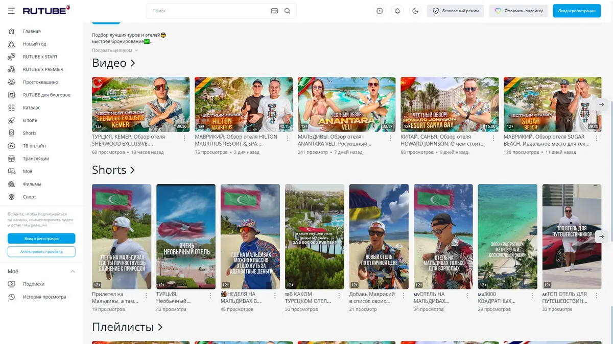Click the upload video plus icon

click(x=380, y=11)
